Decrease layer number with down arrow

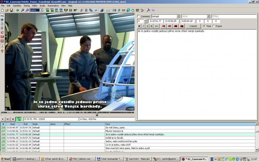pyautogui.click(x=145, y=22)
